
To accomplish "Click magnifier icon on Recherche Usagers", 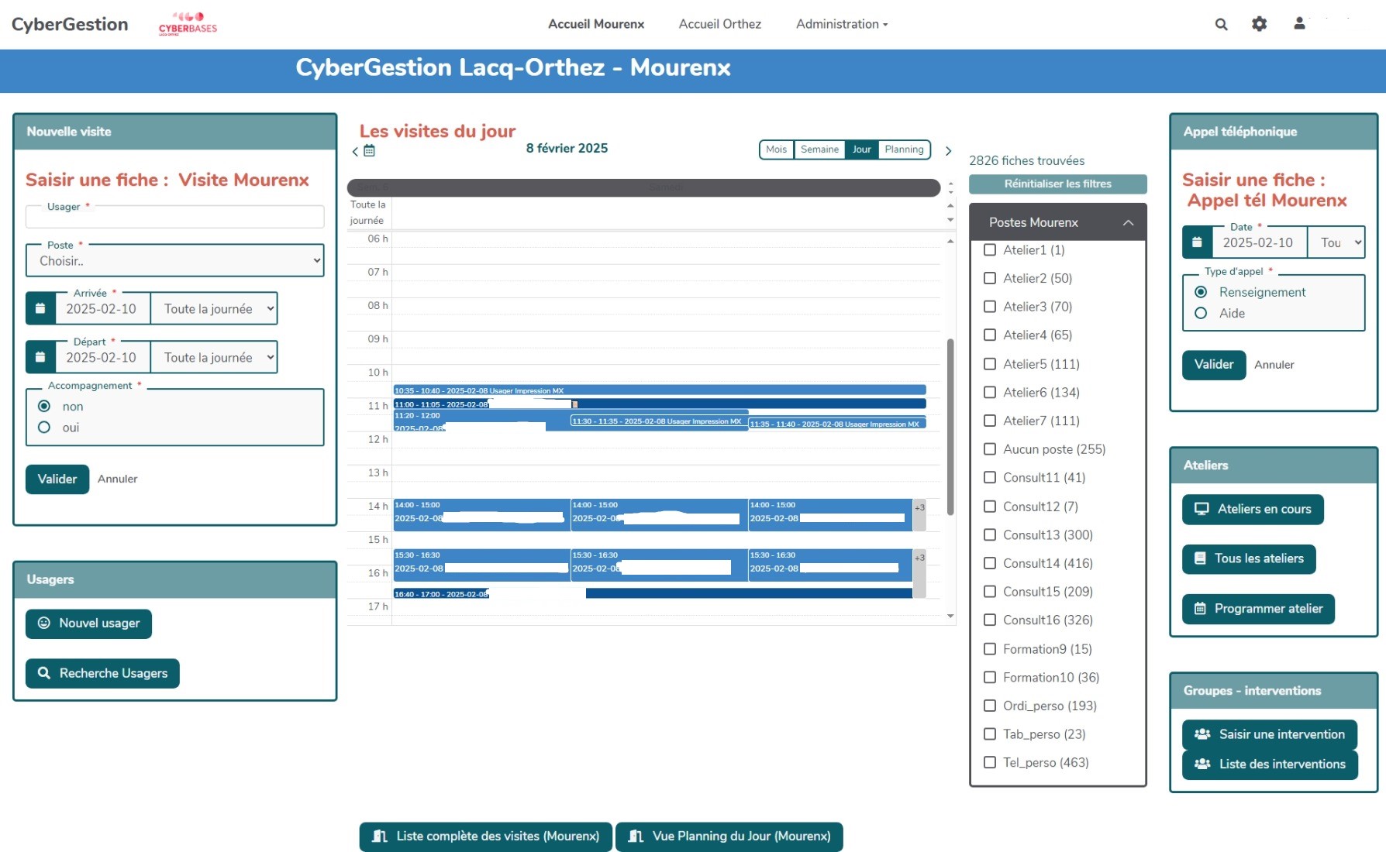I will click(x=44, y=673).
